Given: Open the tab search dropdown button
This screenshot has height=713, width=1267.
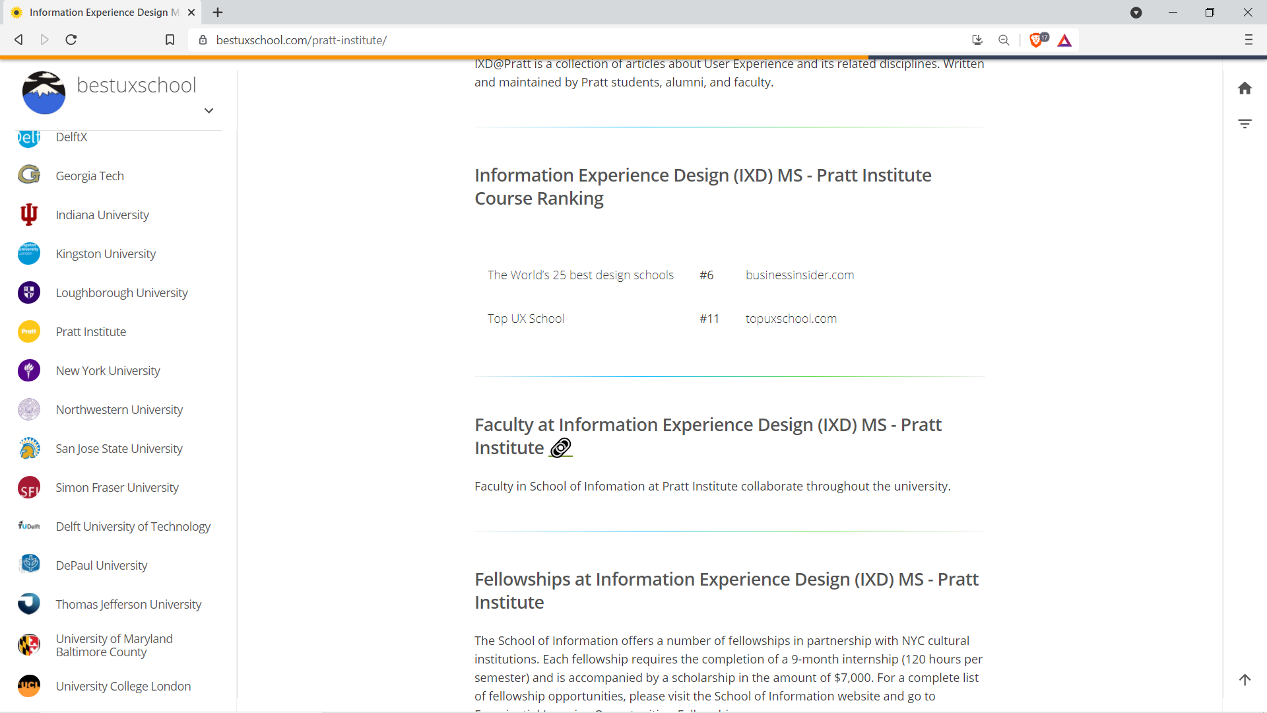Looking at the screenshot, I should [x=1136, y=13].
